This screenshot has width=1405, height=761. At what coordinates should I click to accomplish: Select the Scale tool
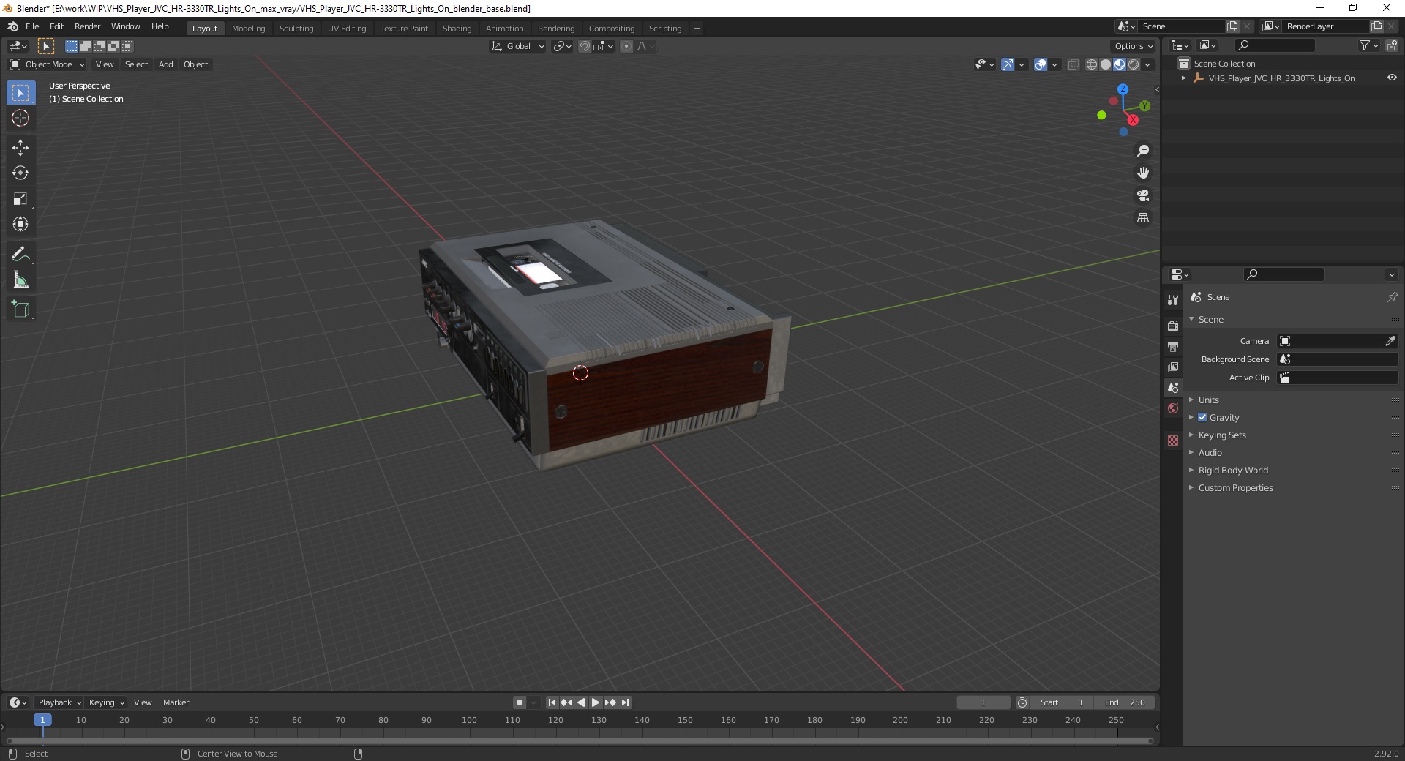point(20,199)
